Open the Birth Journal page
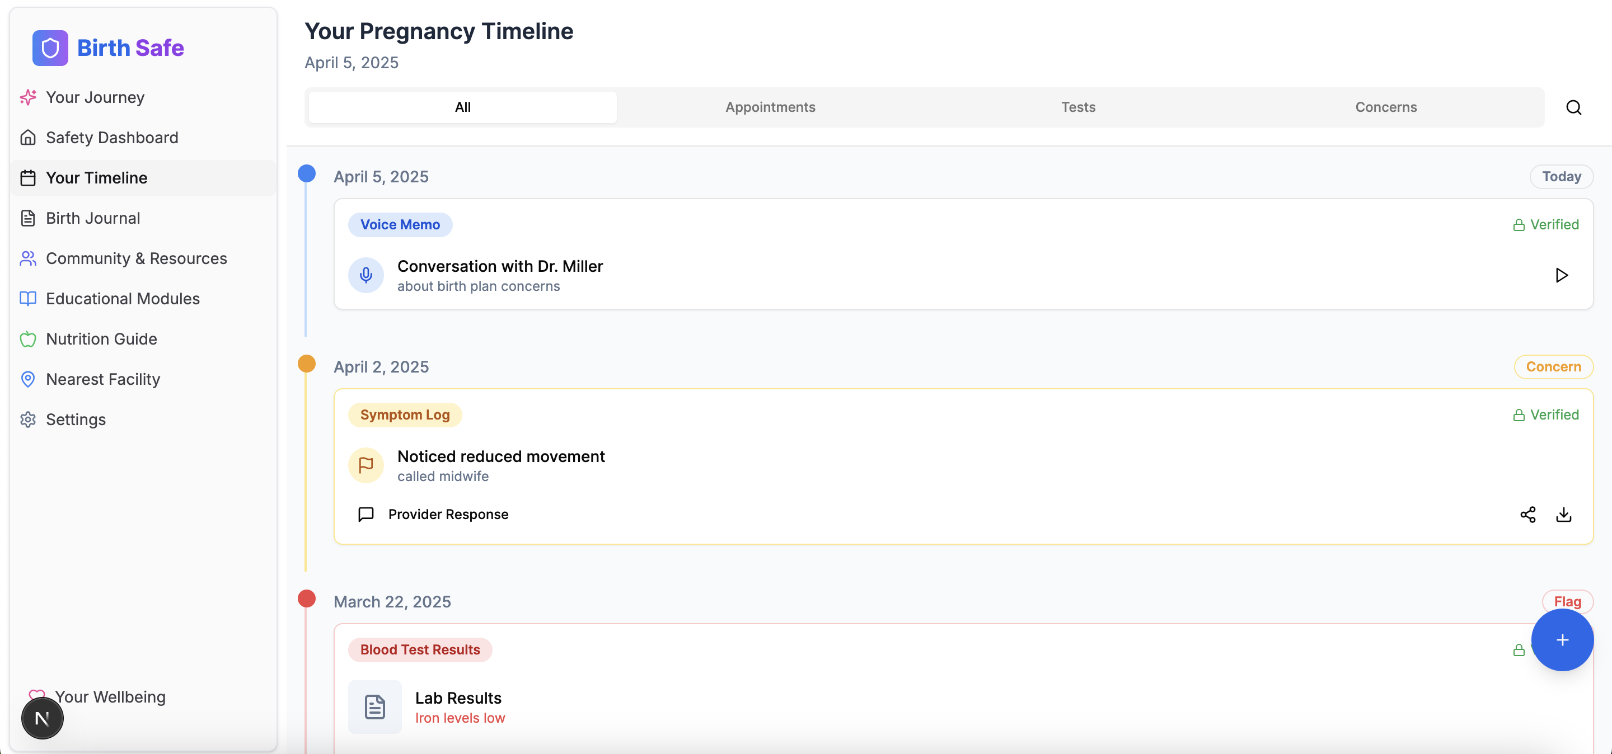 pyautogui.click(x=92, y=218)
